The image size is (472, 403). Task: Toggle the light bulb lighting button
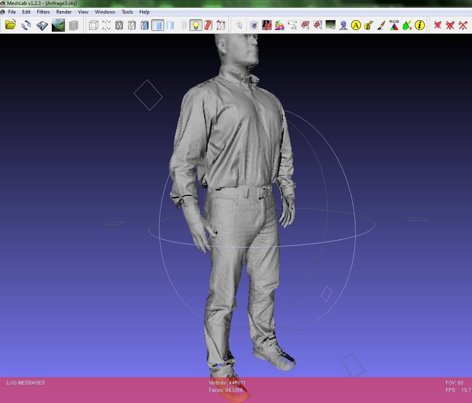point(196,25)
